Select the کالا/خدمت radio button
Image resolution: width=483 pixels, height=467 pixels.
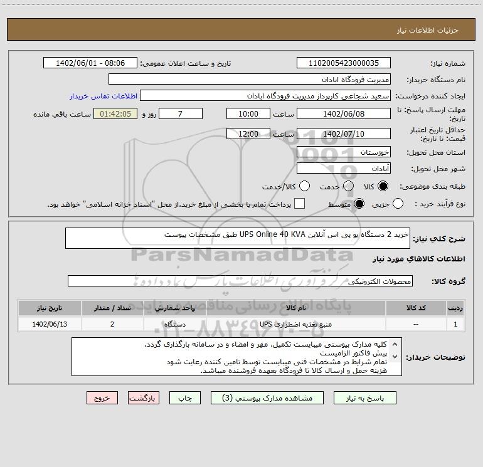[305, 186]
